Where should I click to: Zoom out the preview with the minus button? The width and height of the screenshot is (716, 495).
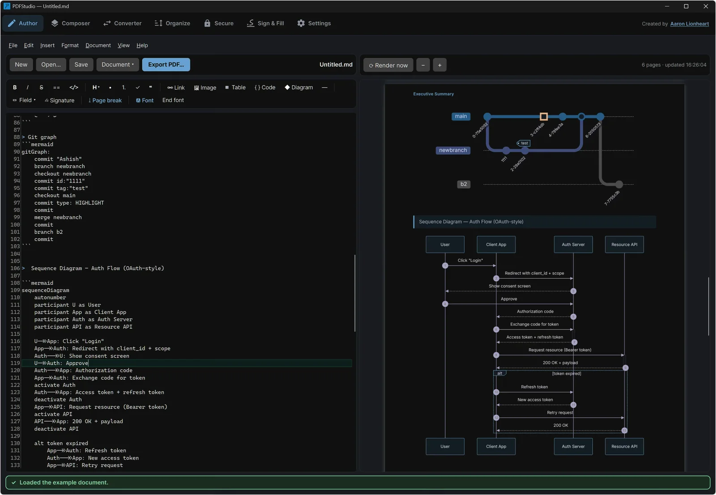423,65
